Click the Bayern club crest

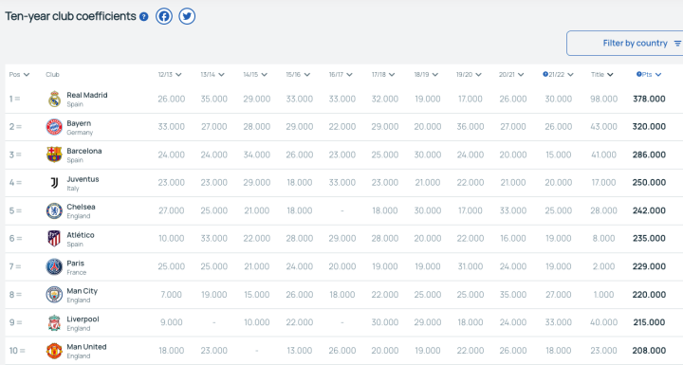pyautogui.click(x=54, y=127)
